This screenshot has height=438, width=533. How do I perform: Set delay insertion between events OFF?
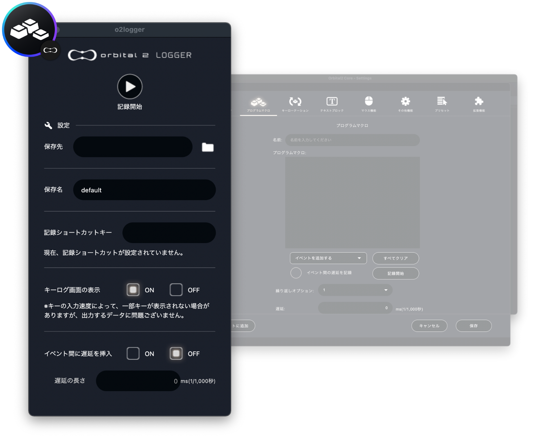tap(176, 353)
